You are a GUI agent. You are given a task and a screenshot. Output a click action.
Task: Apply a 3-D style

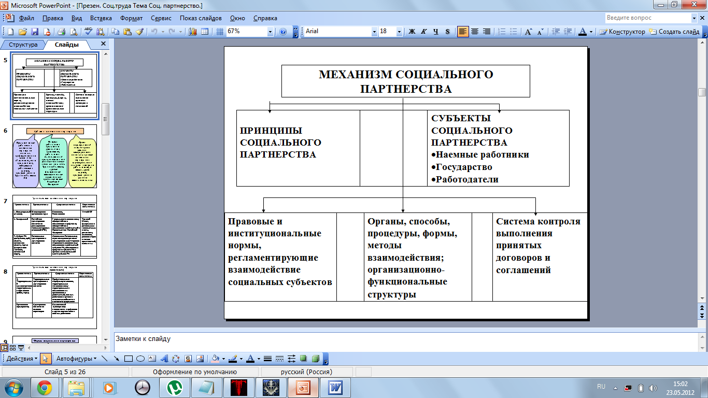[315, 359]
